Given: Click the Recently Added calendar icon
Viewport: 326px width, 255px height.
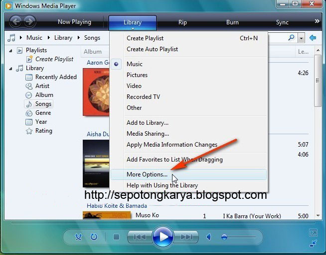Looking at the screenshot, I should tap(29, 78).
